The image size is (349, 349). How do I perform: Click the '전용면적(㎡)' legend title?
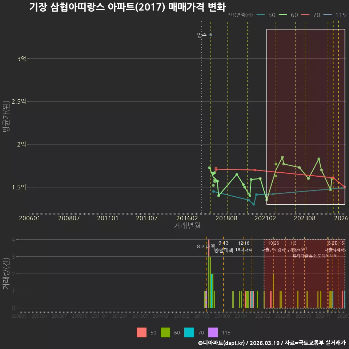pos(240,15)
